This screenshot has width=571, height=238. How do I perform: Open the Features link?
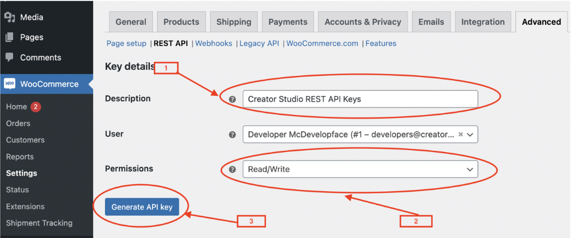(381, 43)
